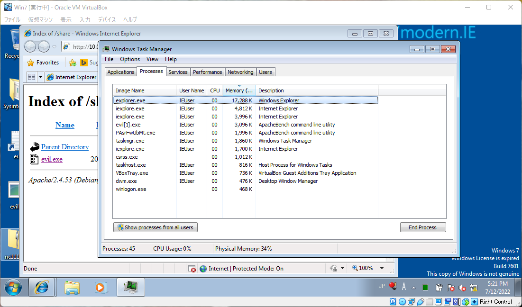This screenshot has height=307, width=522.
Task: Open the Favorites button in Internet Explorer
Action: (43, 63)
